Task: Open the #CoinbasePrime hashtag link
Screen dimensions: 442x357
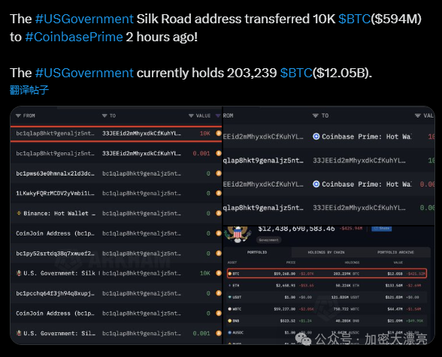Action: 74,37
